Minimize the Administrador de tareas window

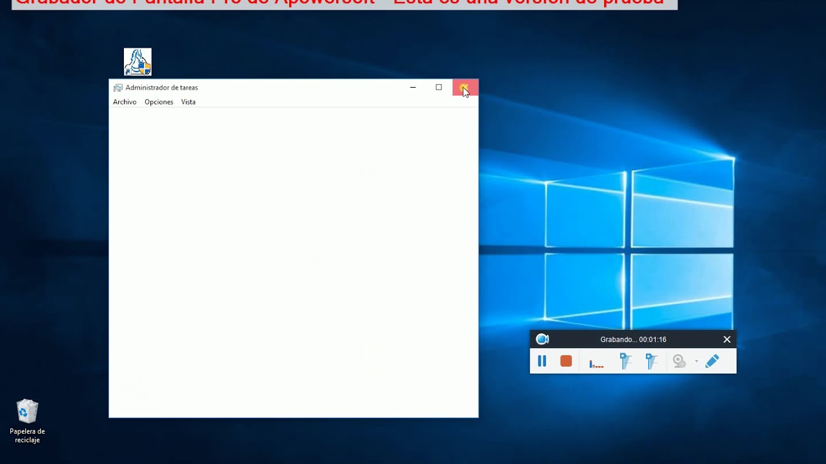pos(413,88)
